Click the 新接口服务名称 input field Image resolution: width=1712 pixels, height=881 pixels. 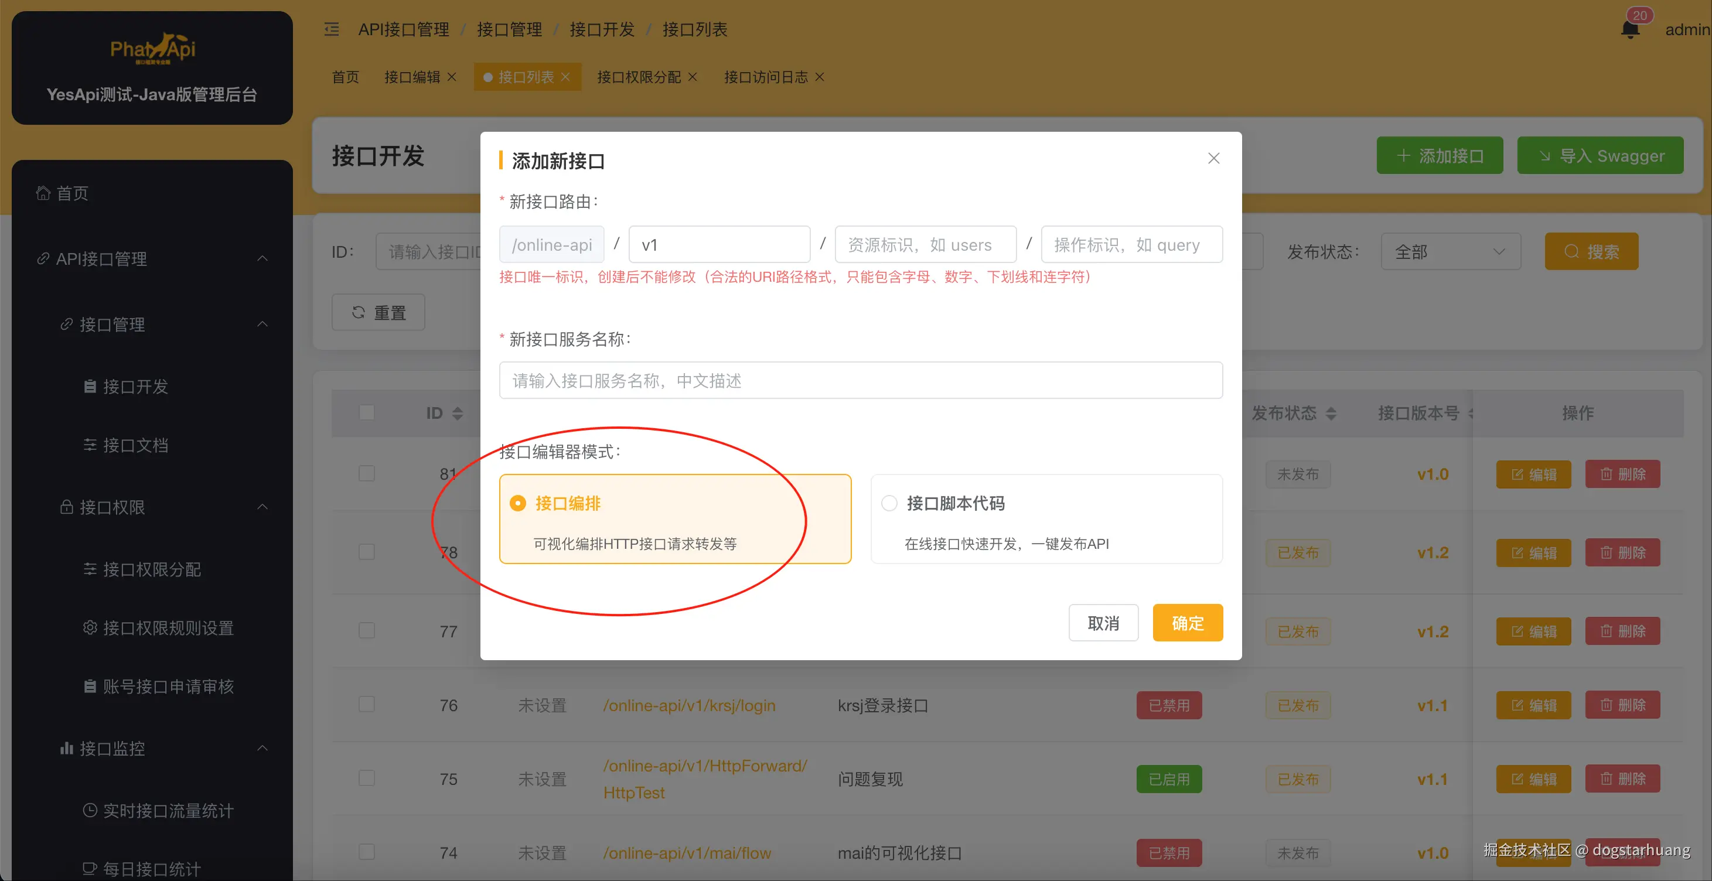pos(860,380)
